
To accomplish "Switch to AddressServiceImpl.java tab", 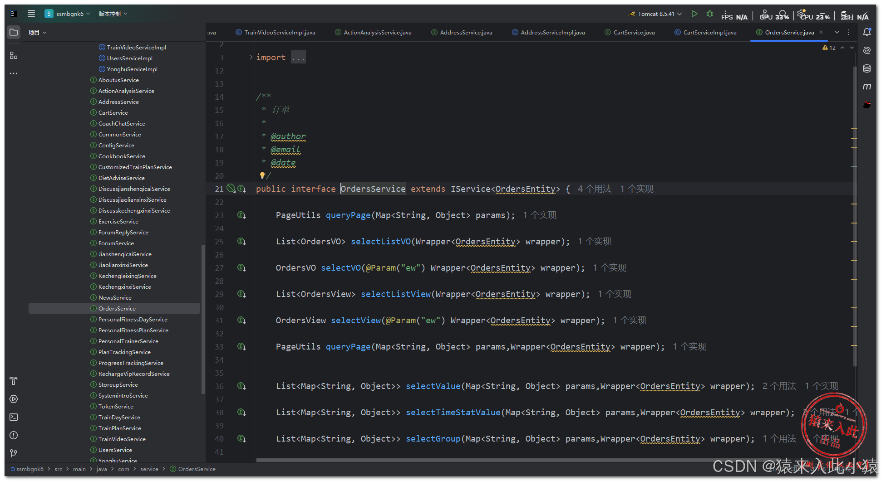I will tap(548, 32).
